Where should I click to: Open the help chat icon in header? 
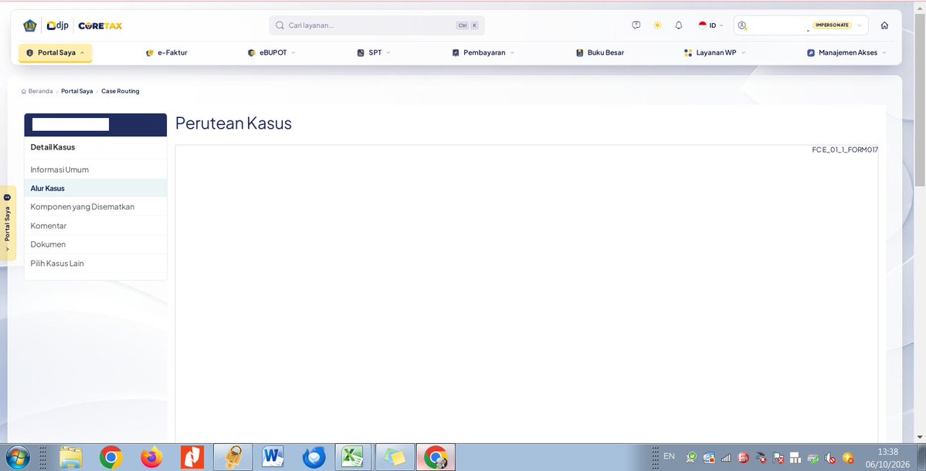tap(636, 25)
